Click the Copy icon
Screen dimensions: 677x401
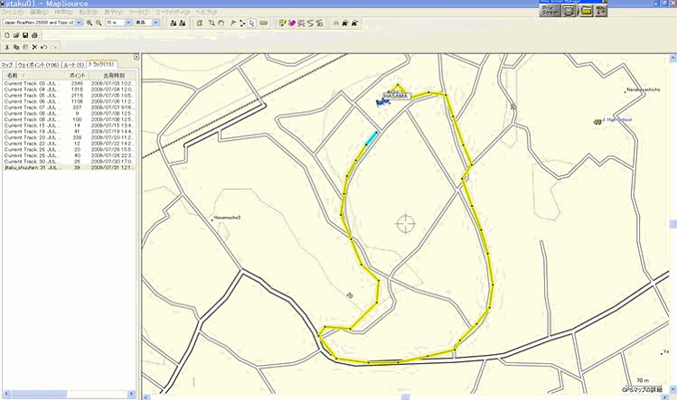(16, 47)
